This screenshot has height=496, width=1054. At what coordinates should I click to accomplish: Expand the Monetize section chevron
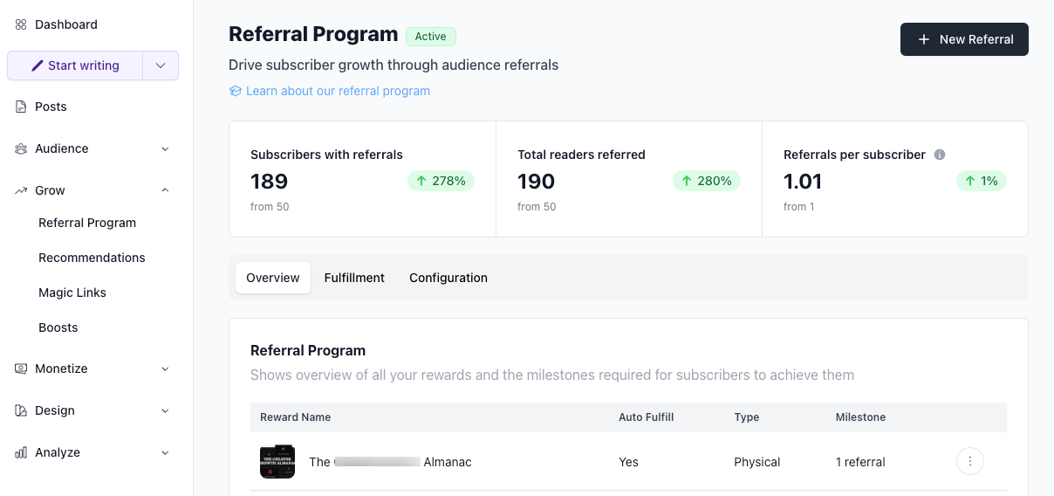click(x=165, y=369)
